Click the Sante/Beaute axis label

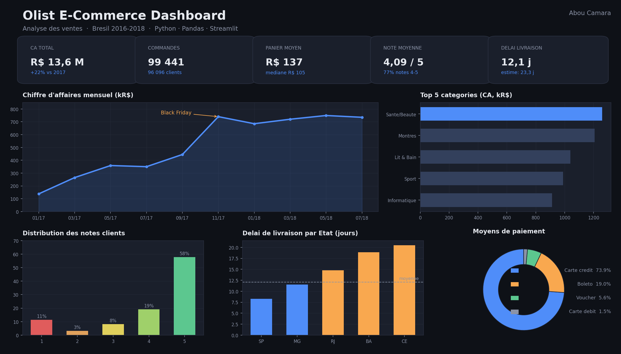401,115
